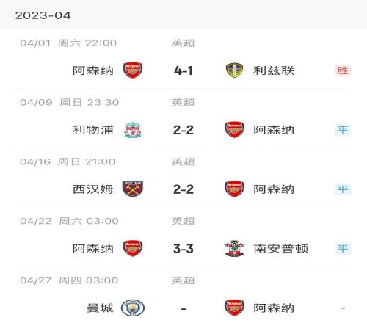
Task: Select the 2023-04 month header
Action: tap(43, 15)
